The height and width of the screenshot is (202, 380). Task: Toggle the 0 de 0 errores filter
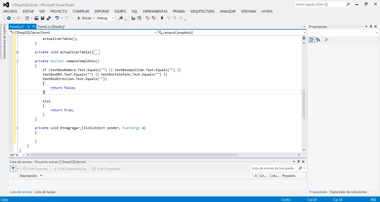[x=35, y=169]
